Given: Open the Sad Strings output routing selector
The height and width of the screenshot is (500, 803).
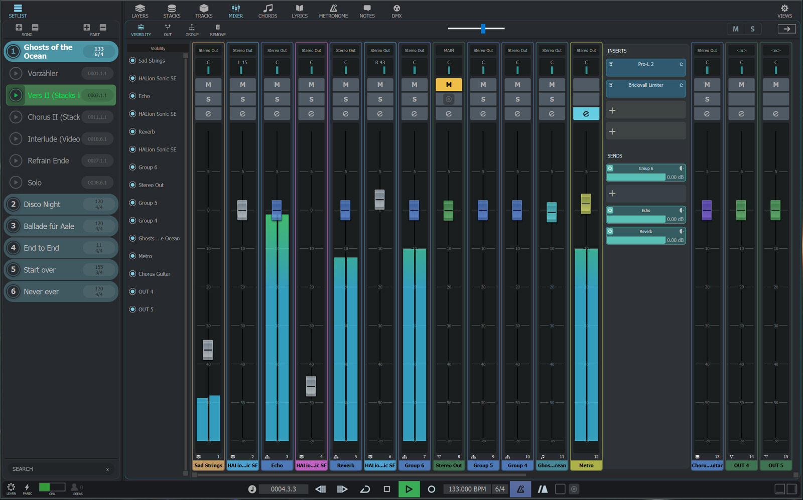Looking at the screenshot, I should (208, 50).
